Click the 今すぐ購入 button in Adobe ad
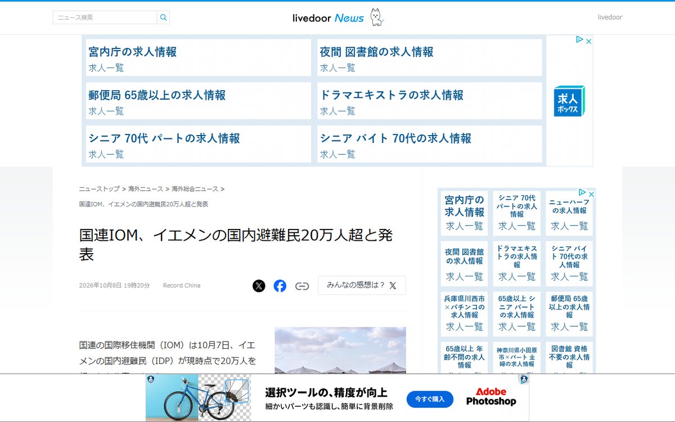This screenshot has width=675, height=422. 430,399
